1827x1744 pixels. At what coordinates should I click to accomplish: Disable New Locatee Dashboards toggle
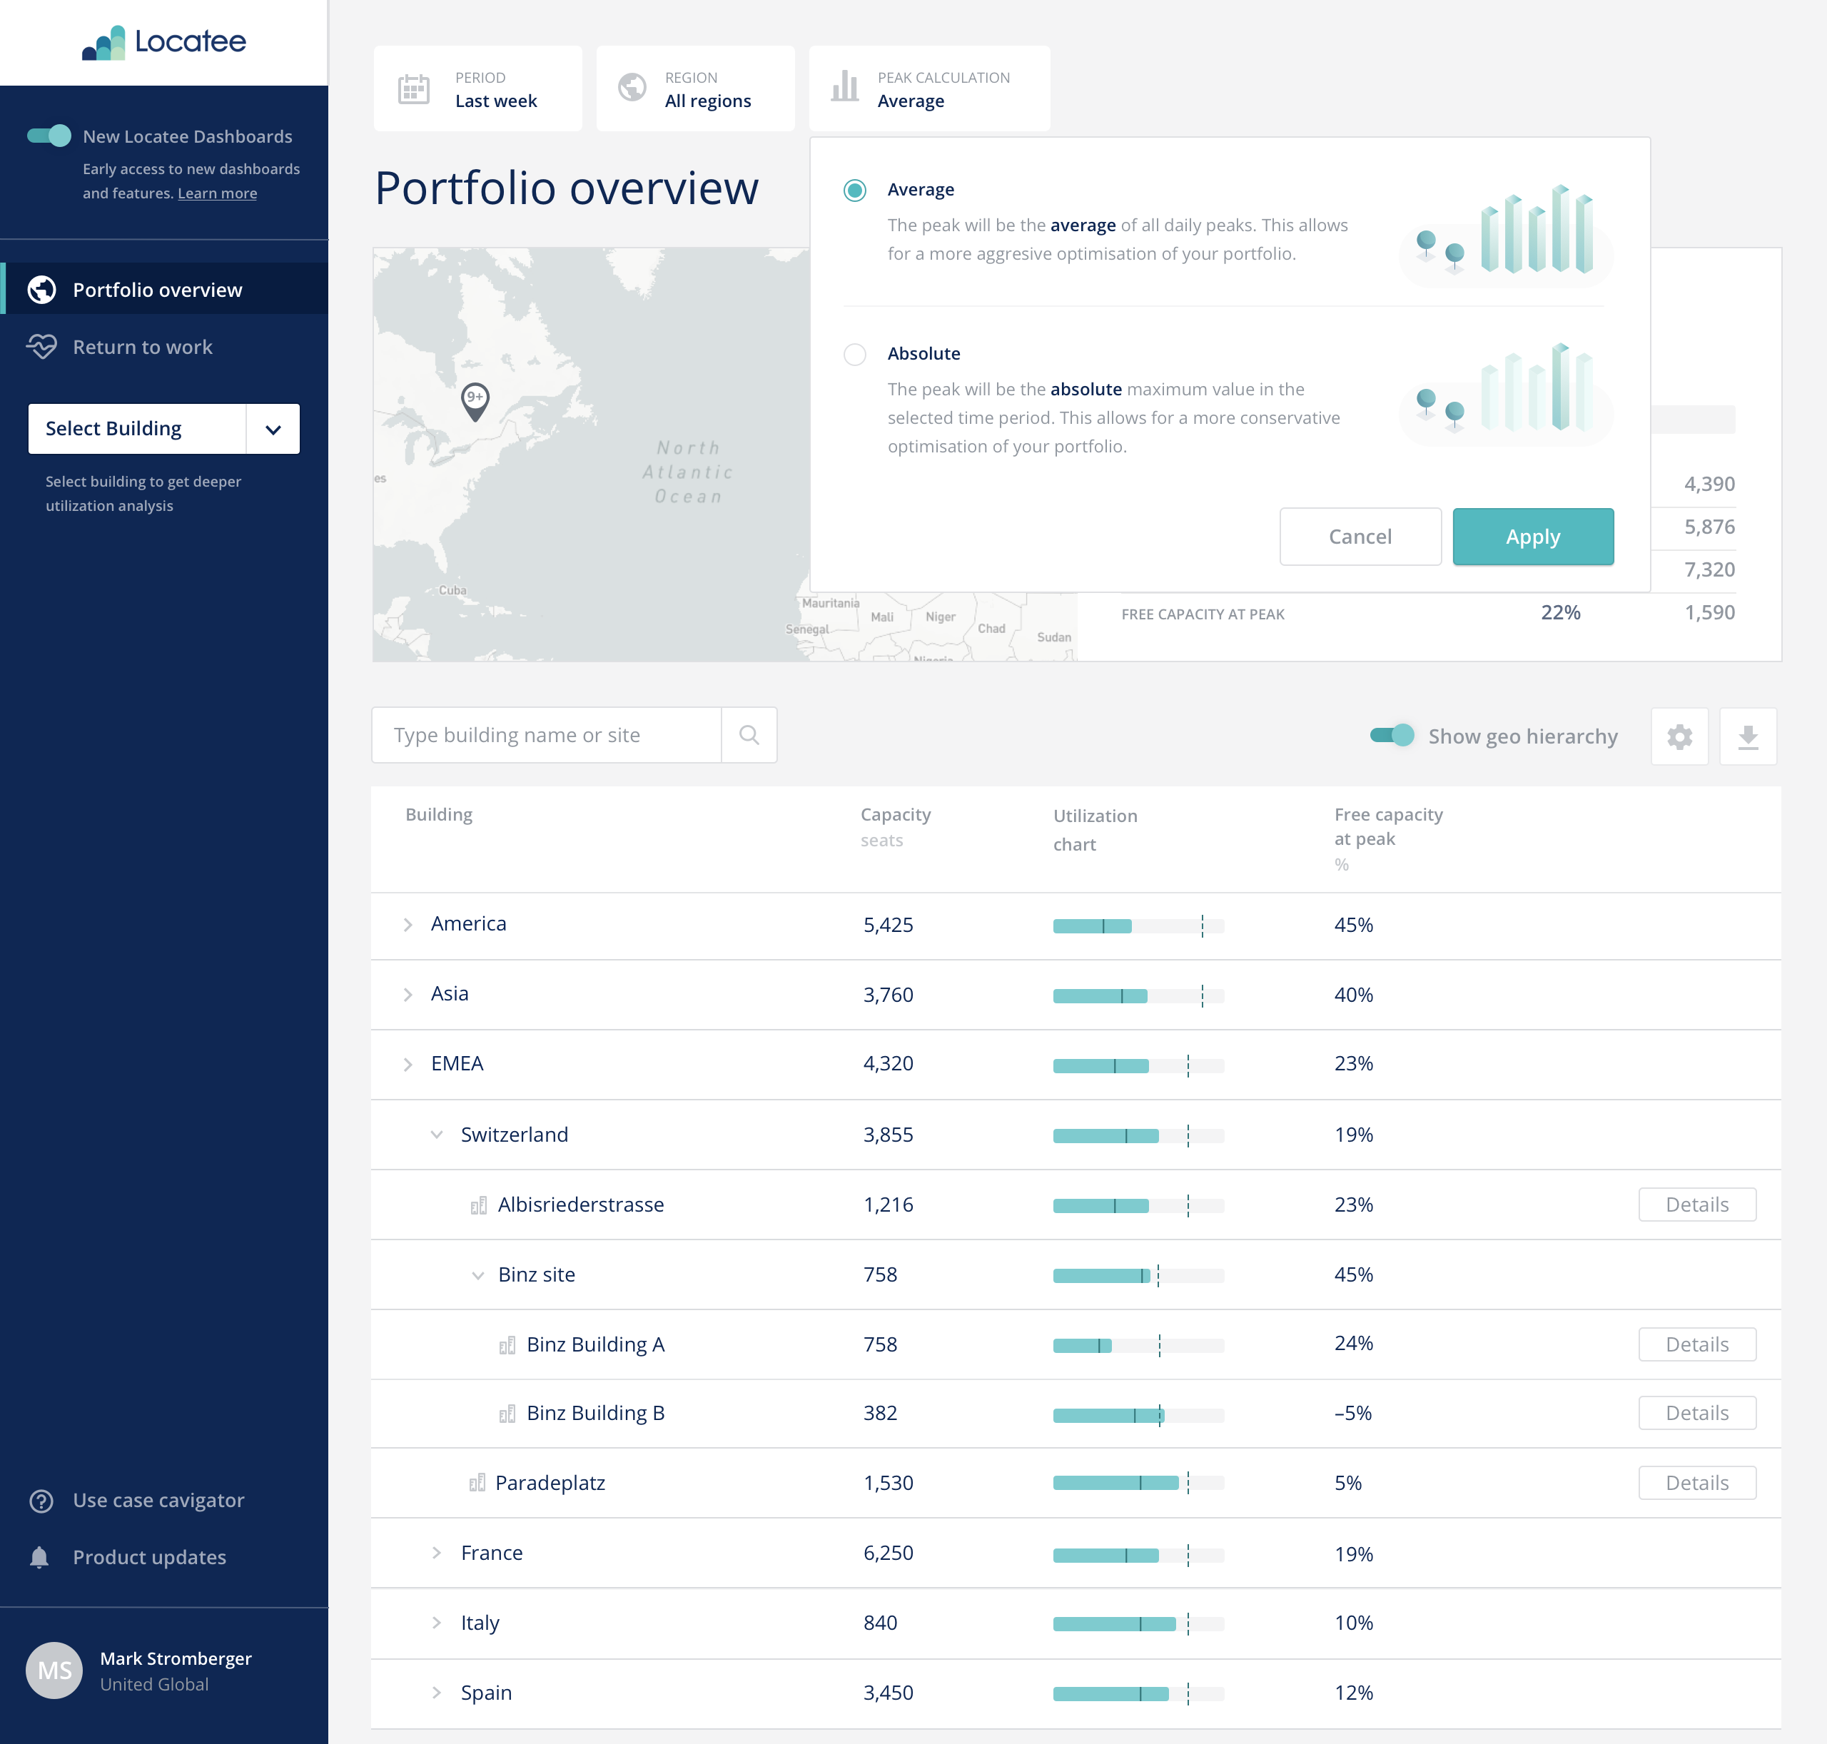tap(49, 136)
